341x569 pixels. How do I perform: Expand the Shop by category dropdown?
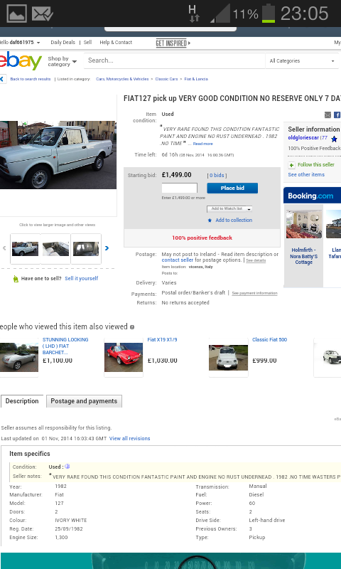pos(62,61)
